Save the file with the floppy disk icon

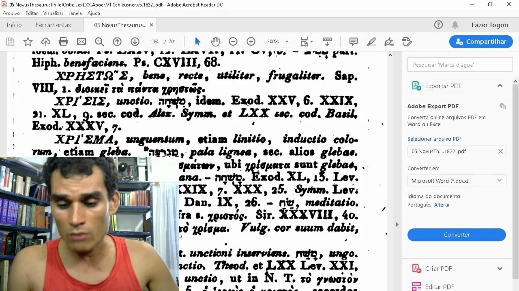tap(10, 42)
